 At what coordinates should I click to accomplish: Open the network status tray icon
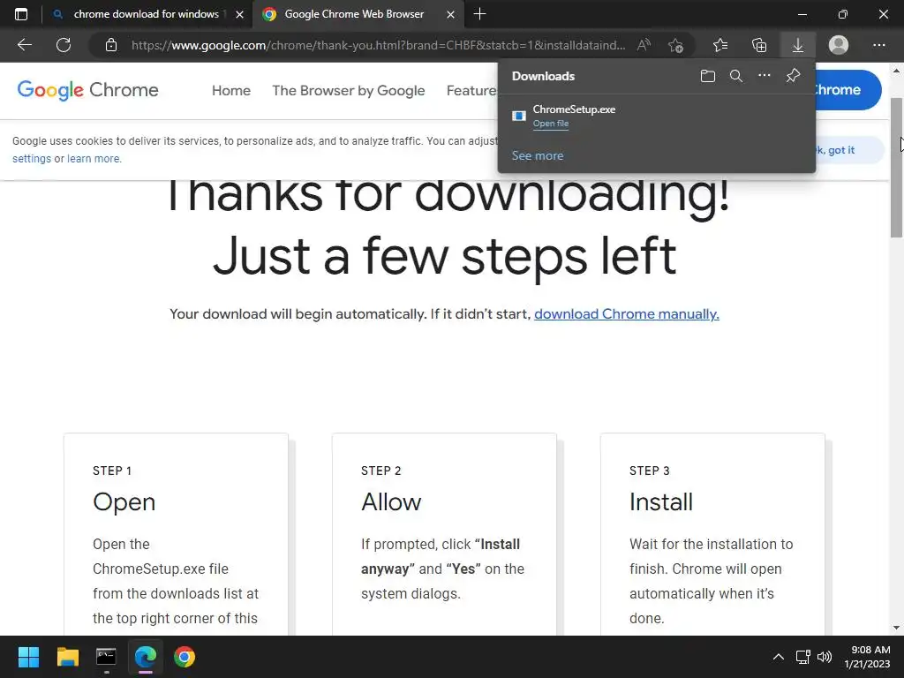[x=802, y=657]
